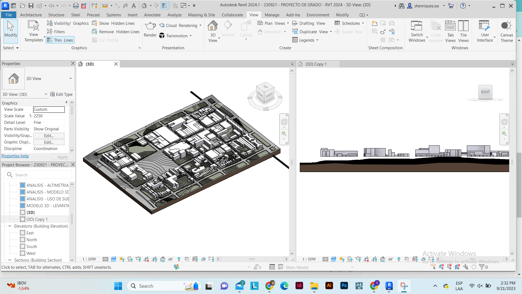Image resolution: width=522 pixels, height=294 pixels.
Task: Select North elevation in browser
Action: [32, 240]
